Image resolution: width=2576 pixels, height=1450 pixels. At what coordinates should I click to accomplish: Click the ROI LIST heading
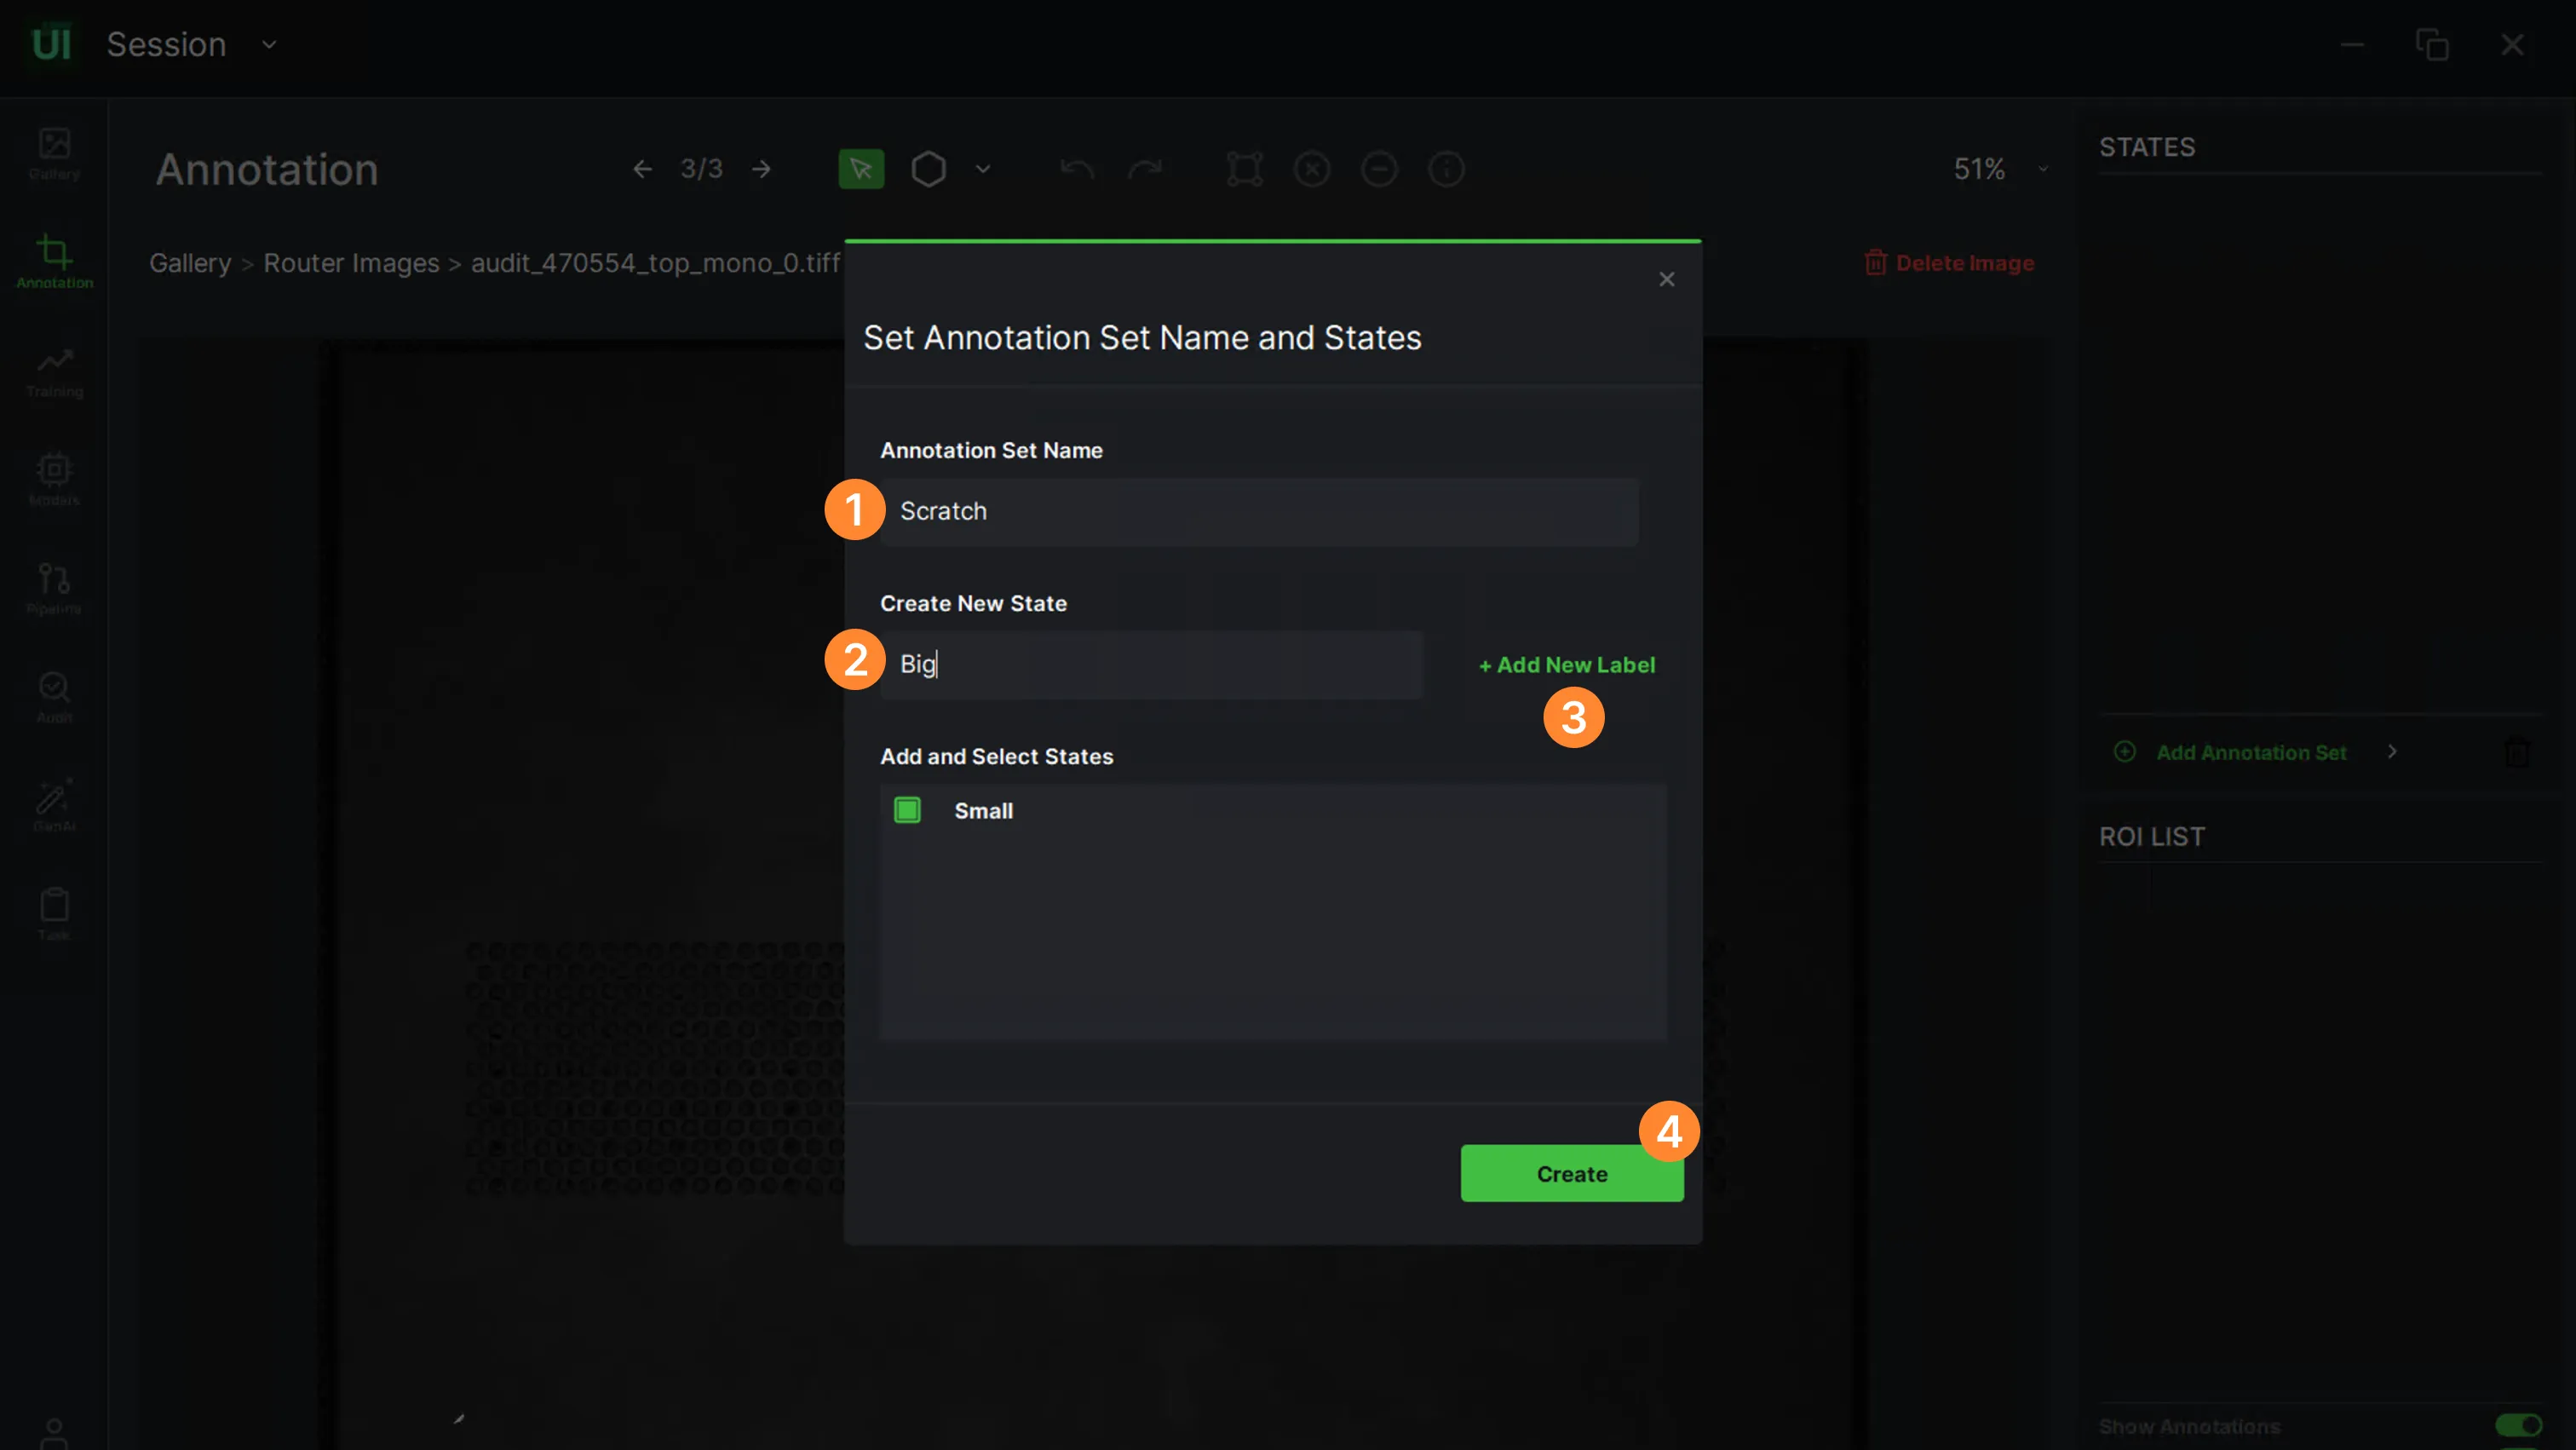tap(2152, 837)
